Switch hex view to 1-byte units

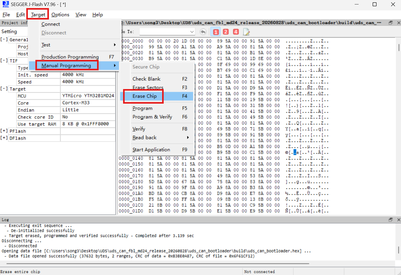click(216, 32)
